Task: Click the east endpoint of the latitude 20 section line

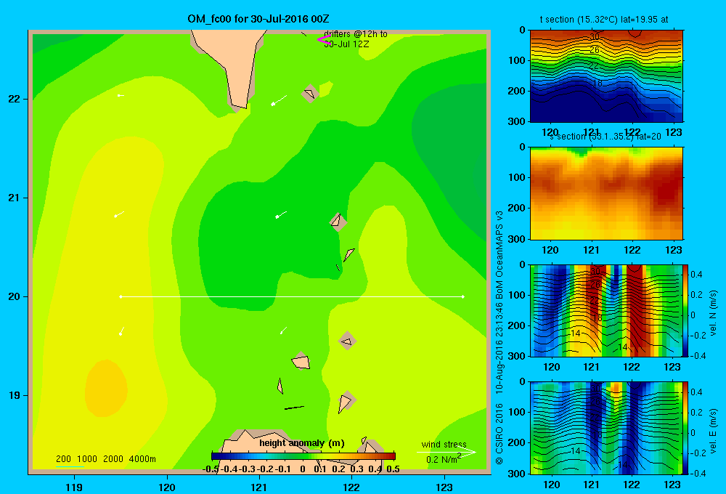Action: (x=463, y=296)
